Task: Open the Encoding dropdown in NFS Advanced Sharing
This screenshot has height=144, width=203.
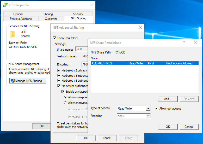Action: coord(85,64)
